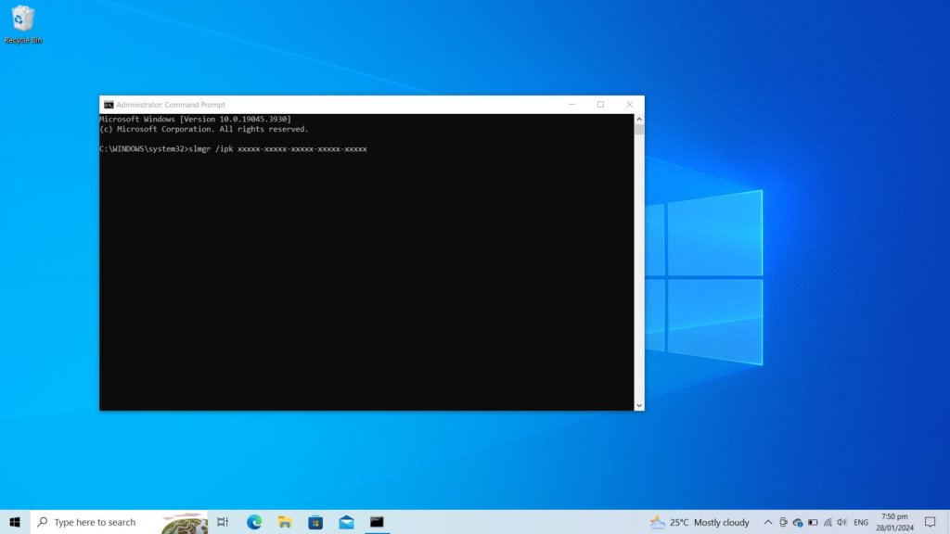
Task: Open the battery status tray icon
Action: (813, 522)
